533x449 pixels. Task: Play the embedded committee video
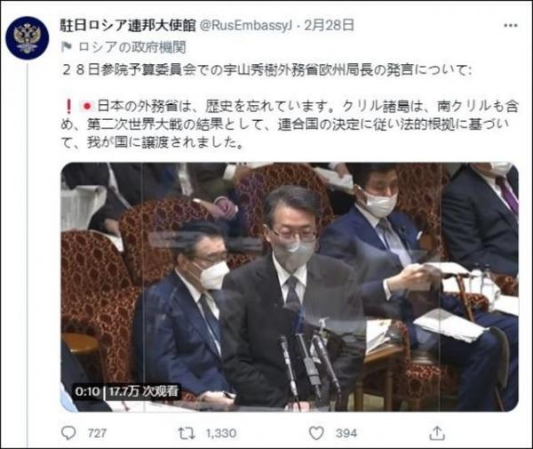[x=290, y=287]
